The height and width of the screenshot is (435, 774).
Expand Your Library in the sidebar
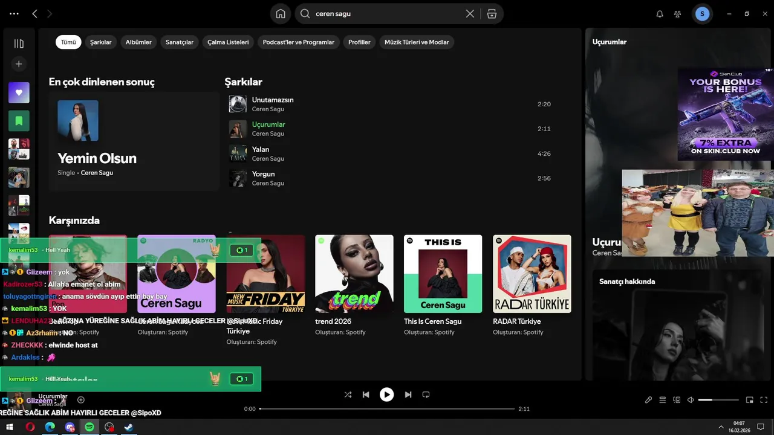coord(19,43)
